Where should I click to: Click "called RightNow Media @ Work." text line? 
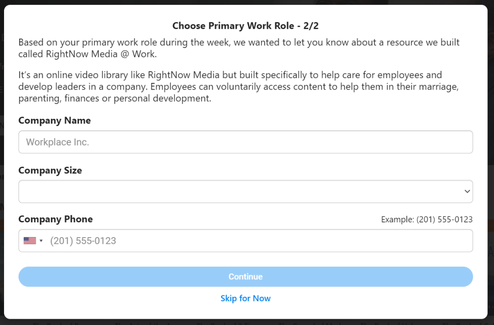point(87,54)
